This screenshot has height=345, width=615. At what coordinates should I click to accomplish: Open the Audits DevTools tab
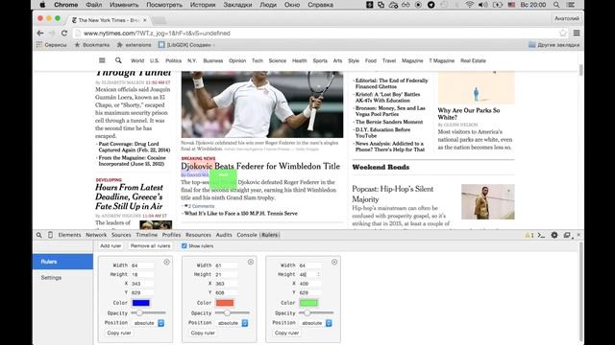pyautogui.click(x=224, y=235)
